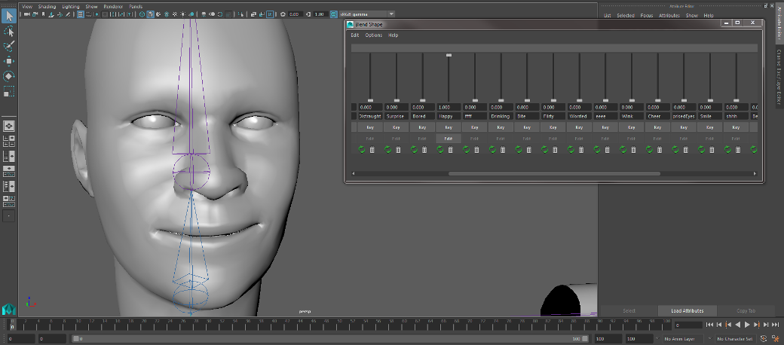Choose the Move tool in toolbox
Image resolution: width=784 pixels, height=345 pixels.
coord(9,61)
